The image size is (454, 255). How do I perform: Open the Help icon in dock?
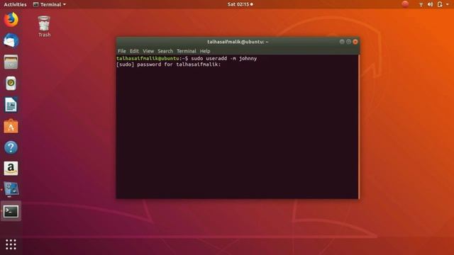coord(11,147)
